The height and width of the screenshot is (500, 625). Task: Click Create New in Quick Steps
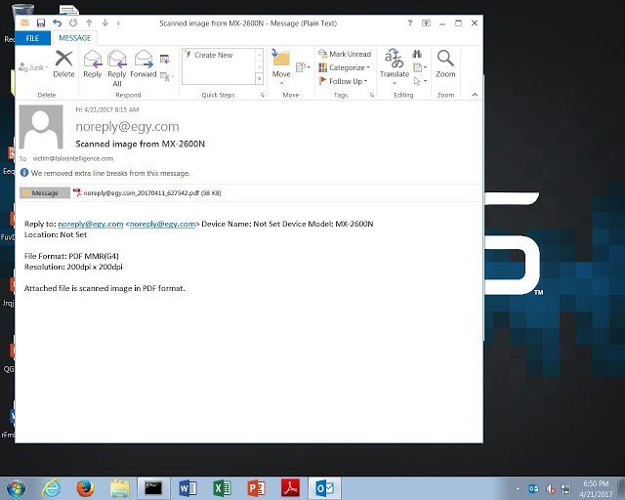click(213, 55)
